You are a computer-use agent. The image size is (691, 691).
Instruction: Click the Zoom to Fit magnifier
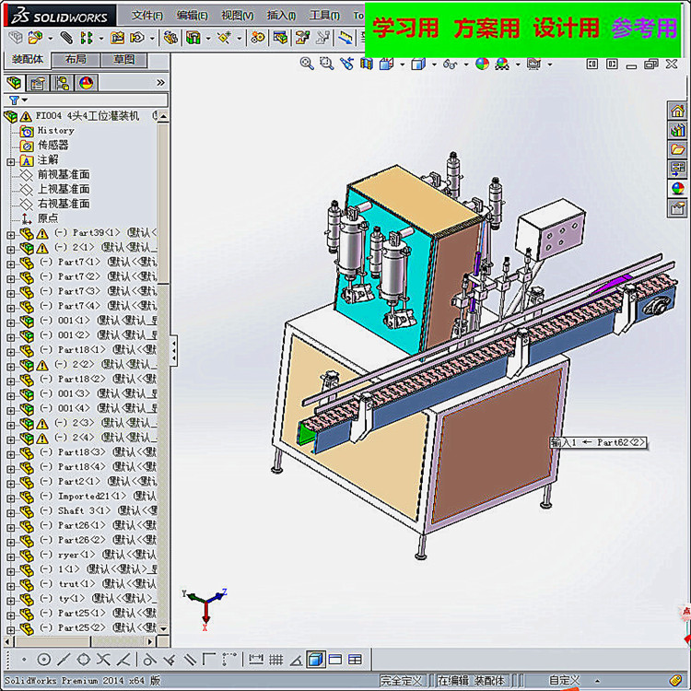coord(307,64)
